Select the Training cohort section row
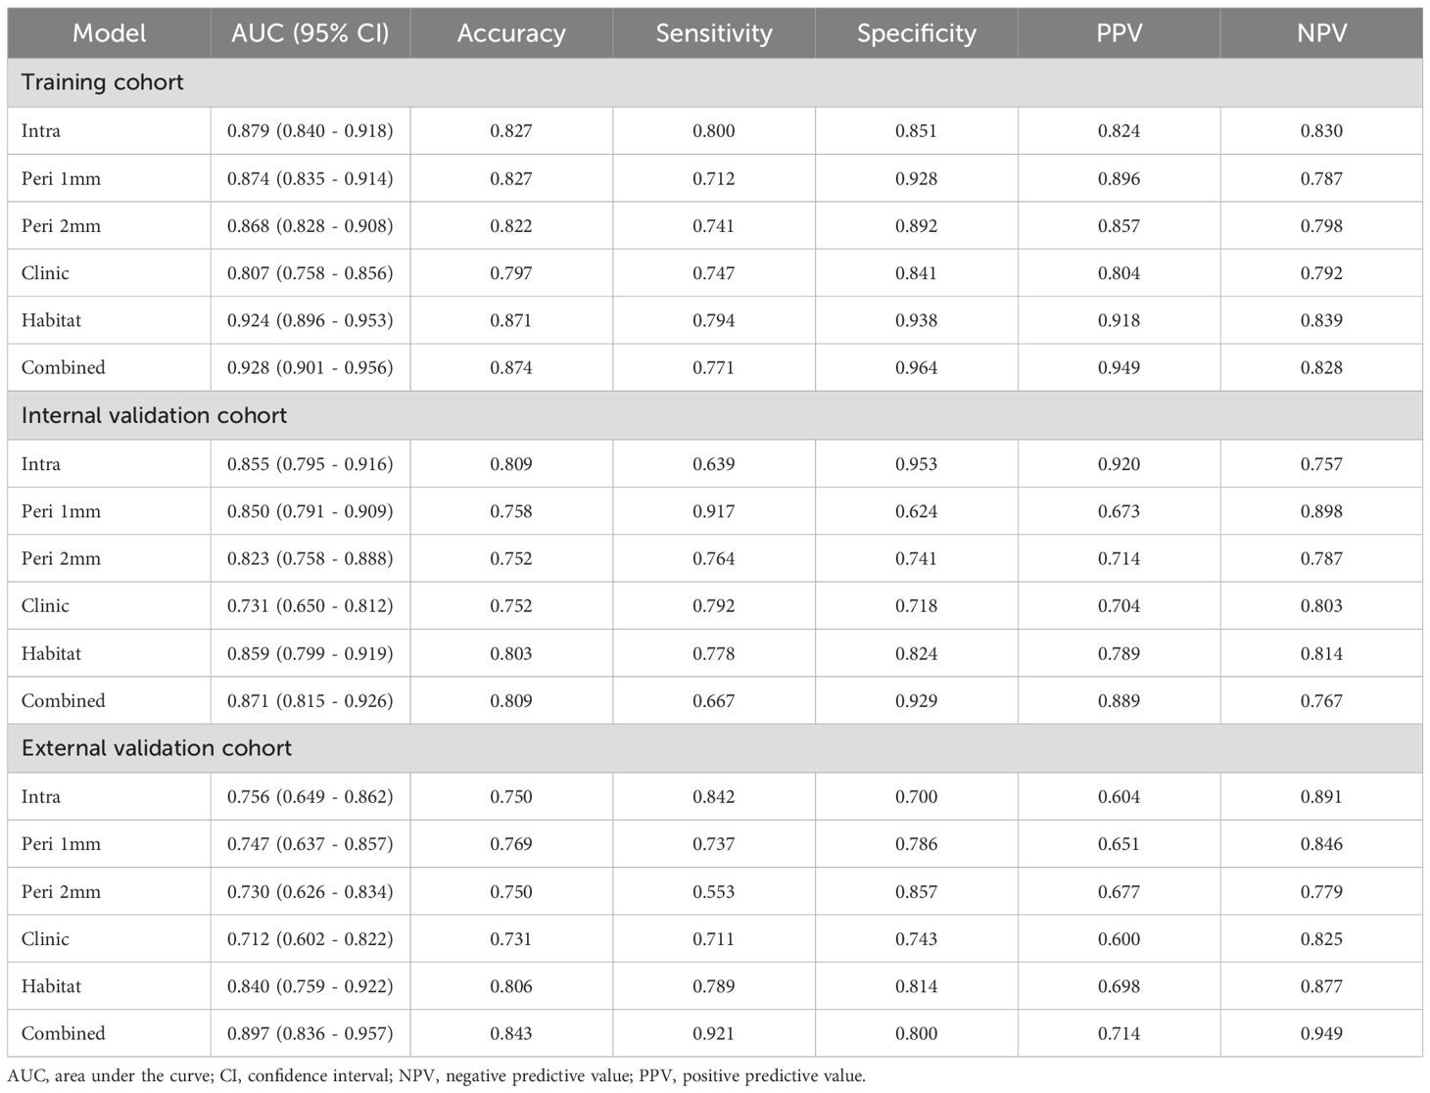The width and height of the screenshot is (1430, 1093). click(103, 82)
